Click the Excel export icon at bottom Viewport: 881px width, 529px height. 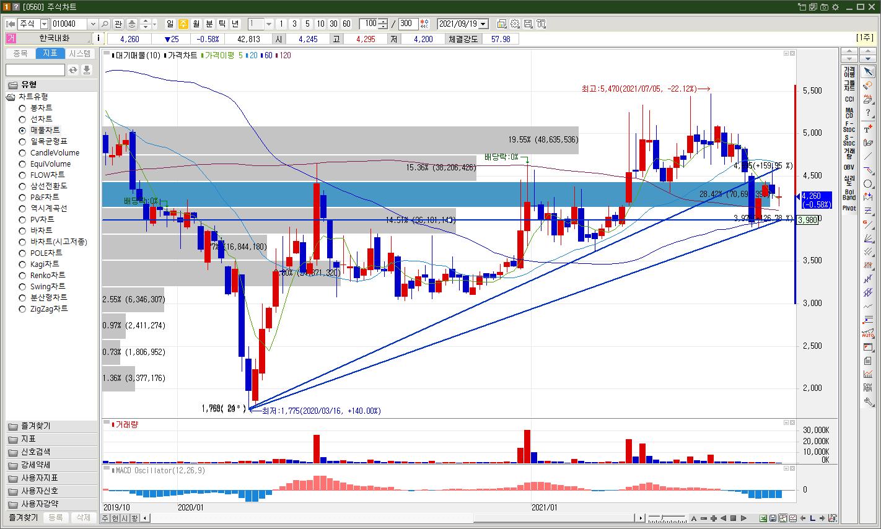[763, 518]
